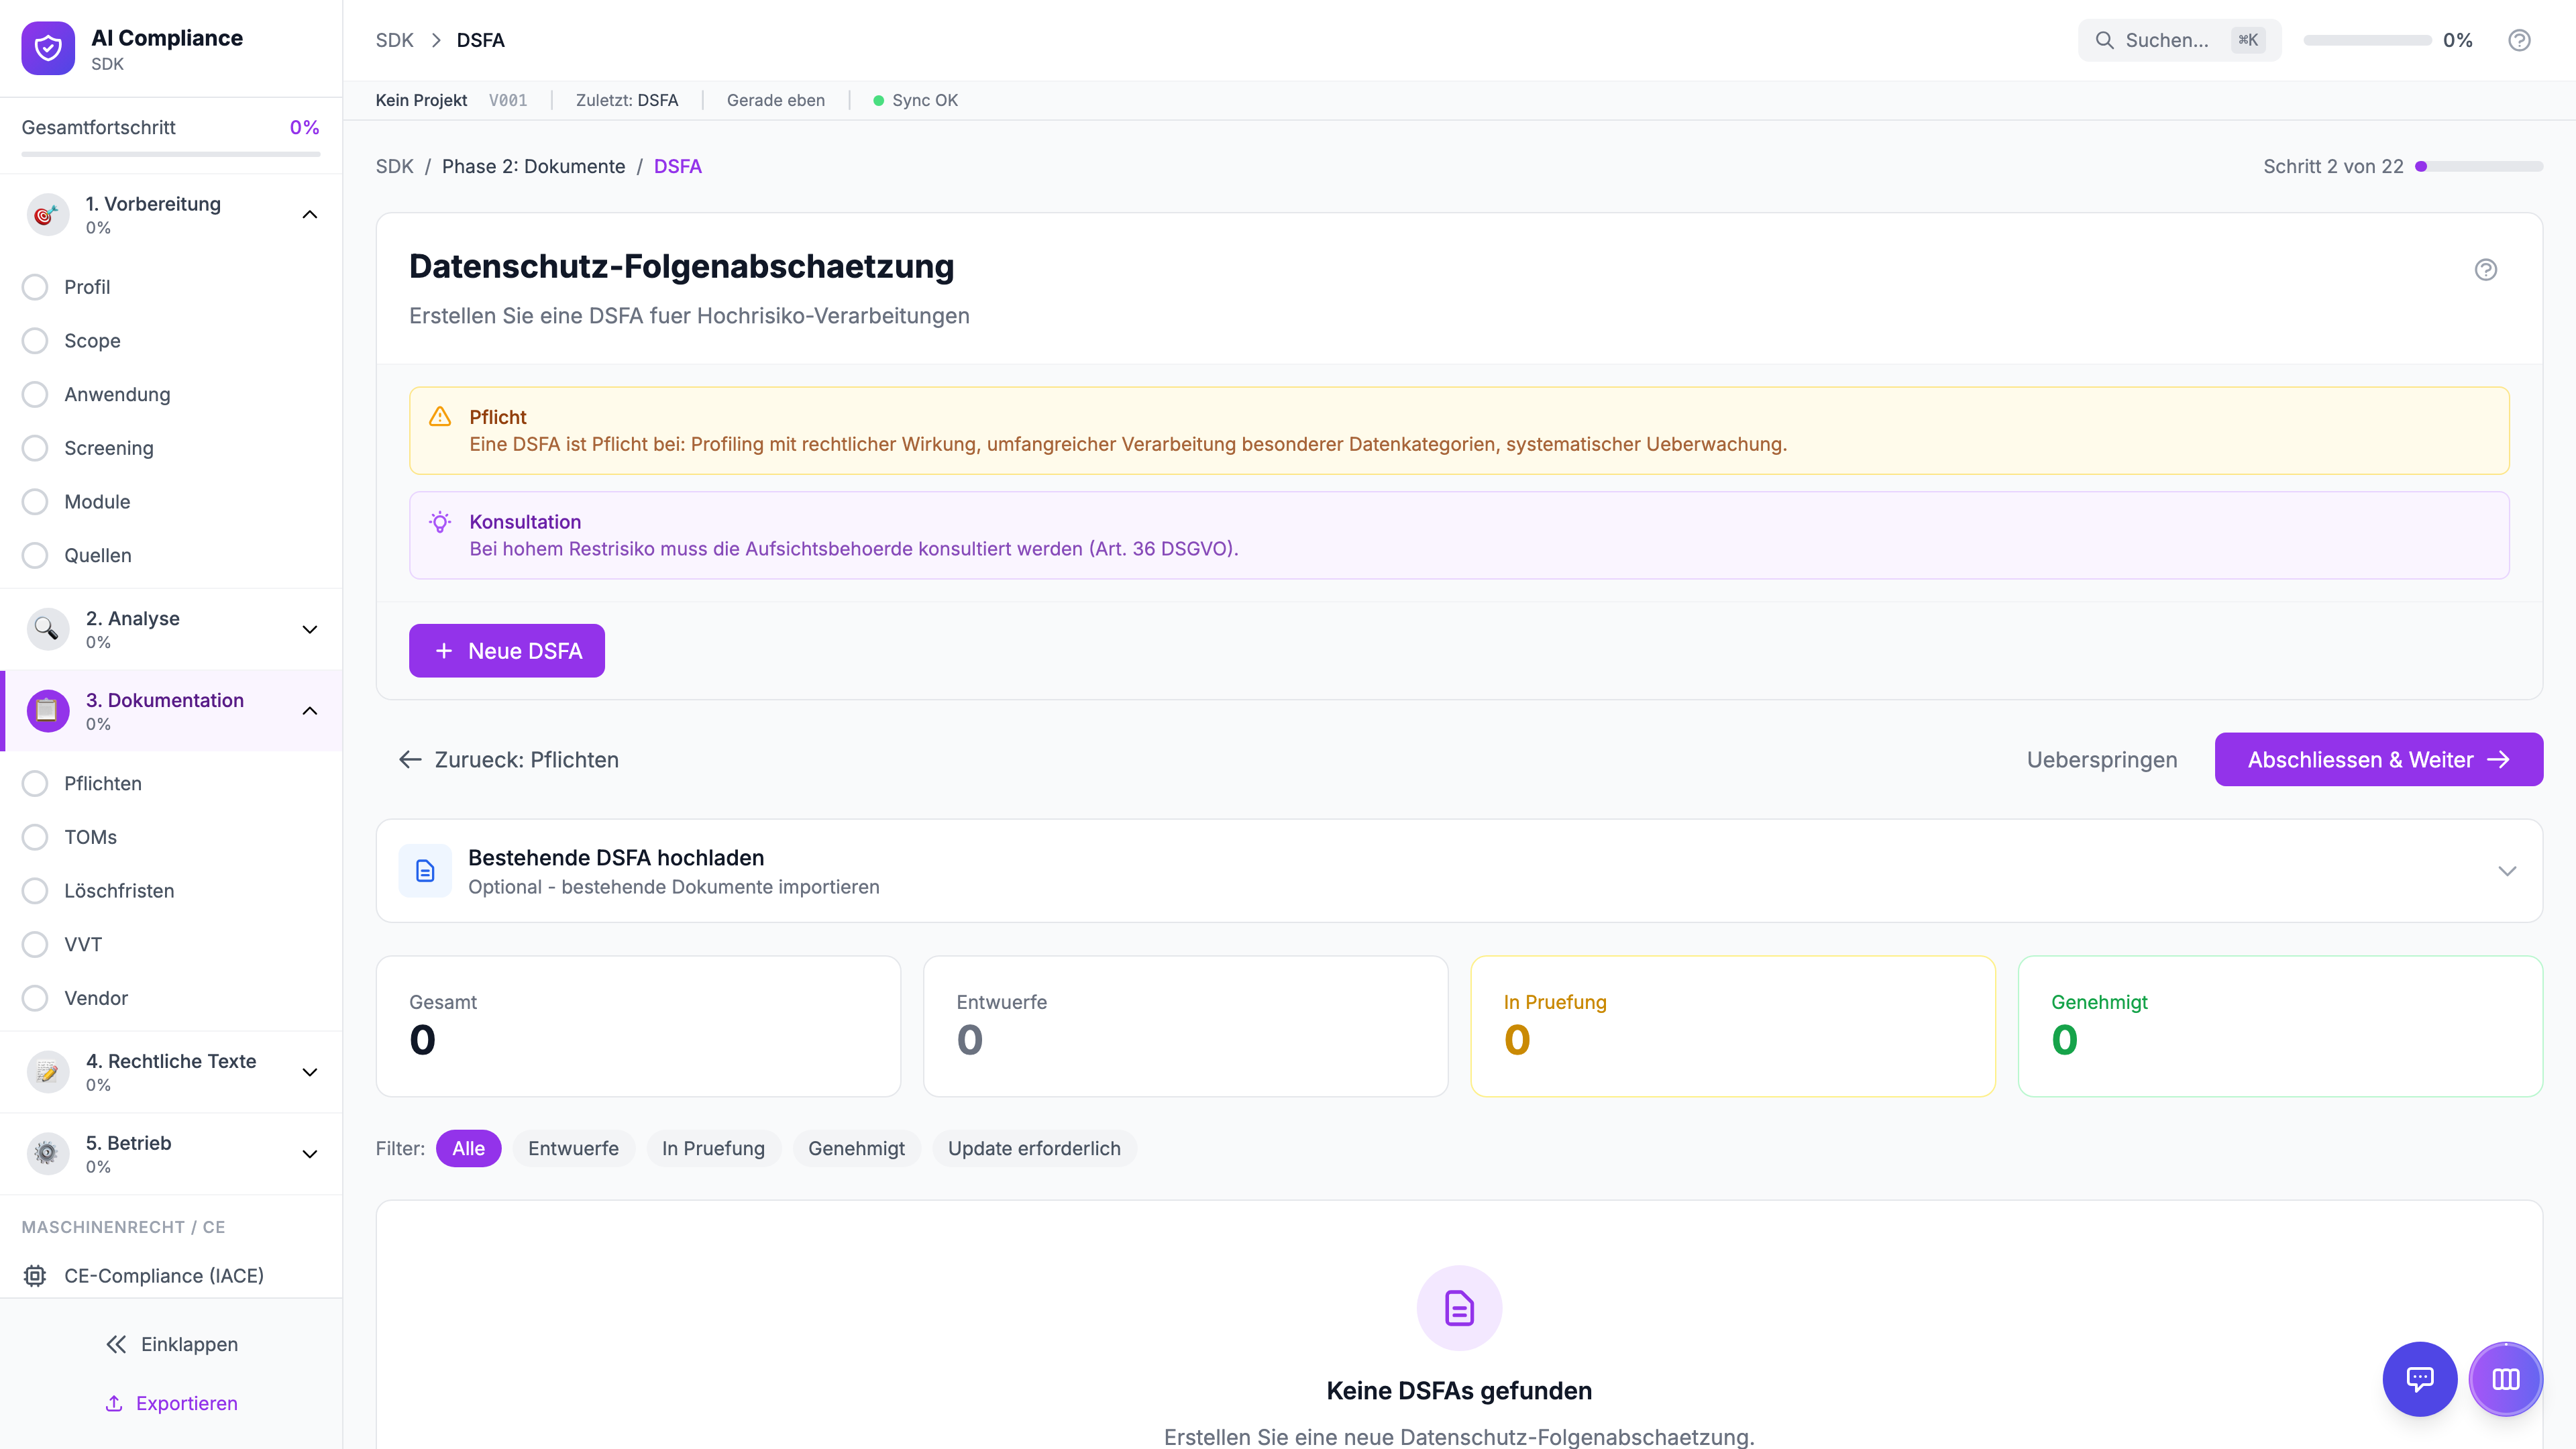2576x1449 pixels.
Task: Open help icon in top bar
Action: pos(2519,40)
